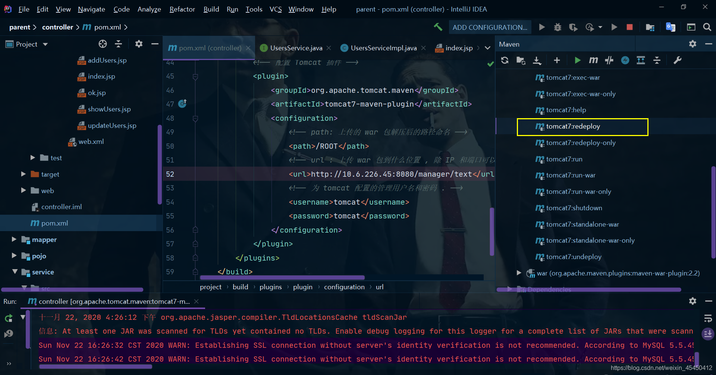Expand the mapper module

14,239
